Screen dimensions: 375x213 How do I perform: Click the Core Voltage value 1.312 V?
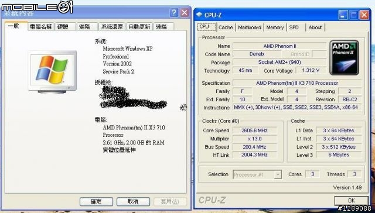tap(311, 70)
